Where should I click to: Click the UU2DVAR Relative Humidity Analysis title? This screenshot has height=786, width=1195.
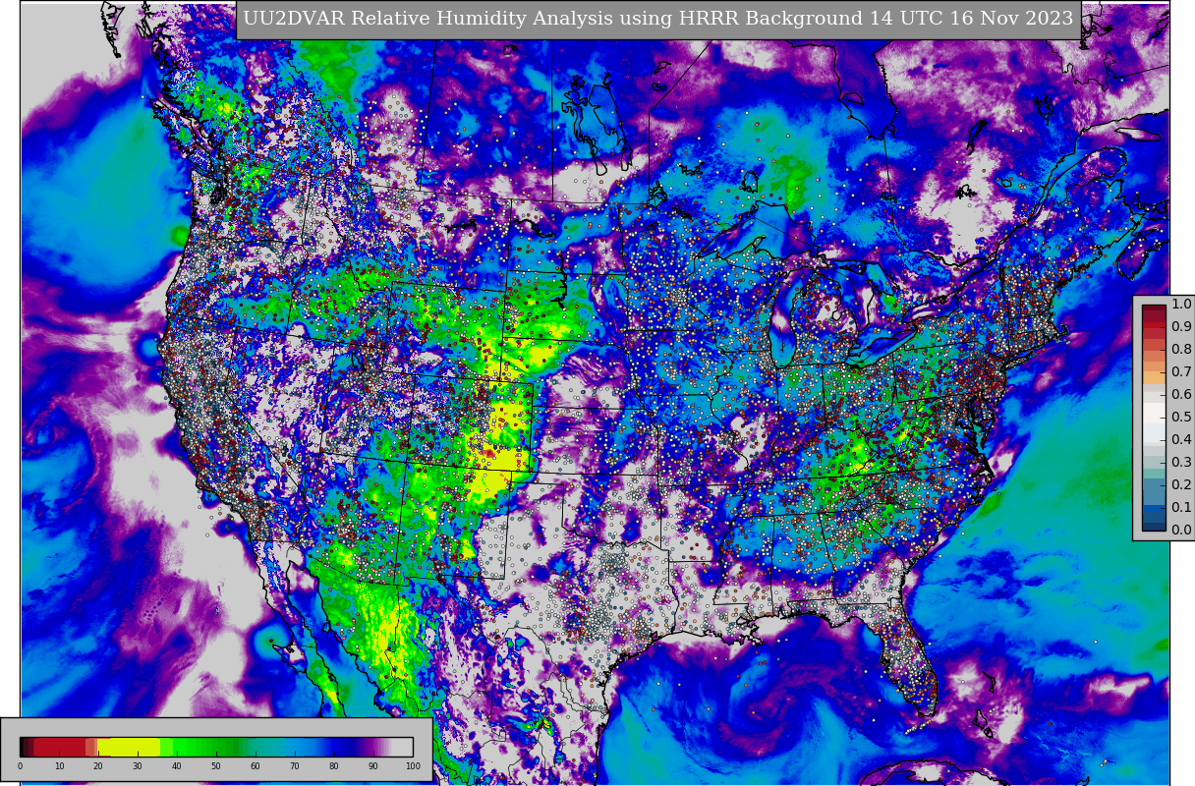(658, 19)
